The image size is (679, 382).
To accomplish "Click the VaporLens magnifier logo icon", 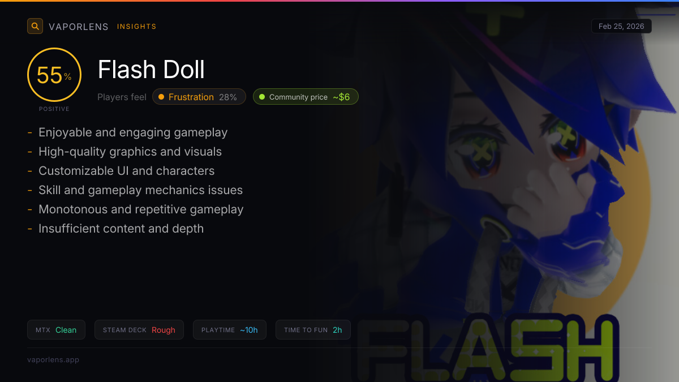I will pyautogui.click(x=35, y=26).
